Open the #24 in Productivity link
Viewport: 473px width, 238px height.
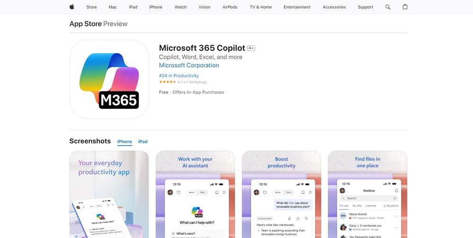[179, 76]
